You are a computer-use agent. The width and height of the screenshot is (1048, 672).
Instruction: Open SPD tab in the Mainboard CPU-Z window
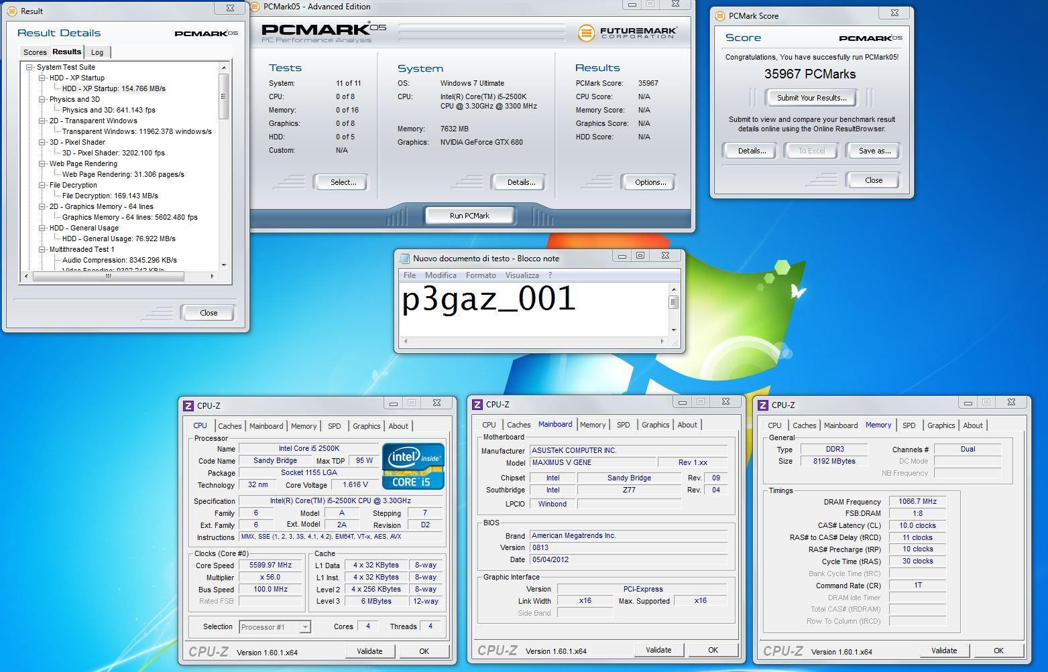(x=623, y=425)
